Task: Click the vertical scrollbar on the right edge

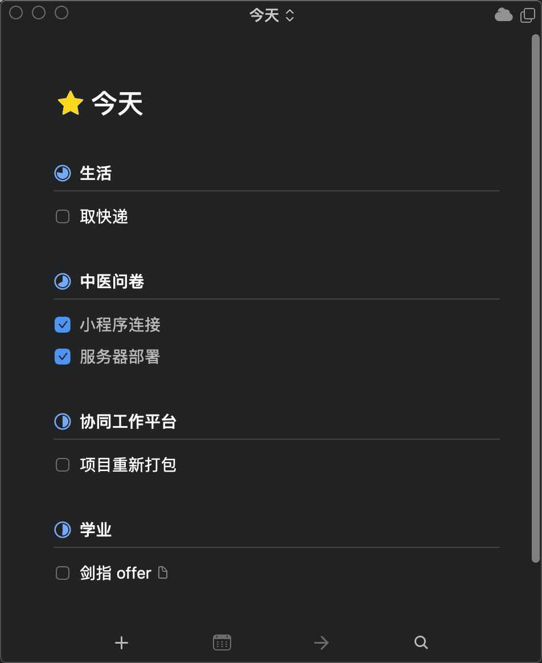Action: (x=535, y=296)
